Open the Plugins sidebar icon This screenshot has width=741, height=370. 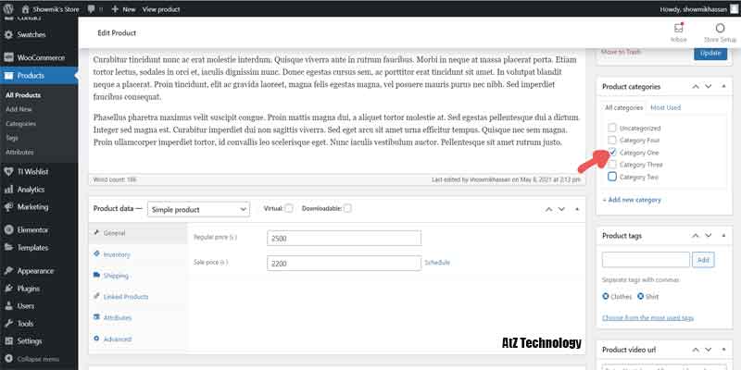click(x=9, y=289)
